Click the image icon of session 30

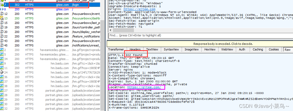click(x=2, y=104)
